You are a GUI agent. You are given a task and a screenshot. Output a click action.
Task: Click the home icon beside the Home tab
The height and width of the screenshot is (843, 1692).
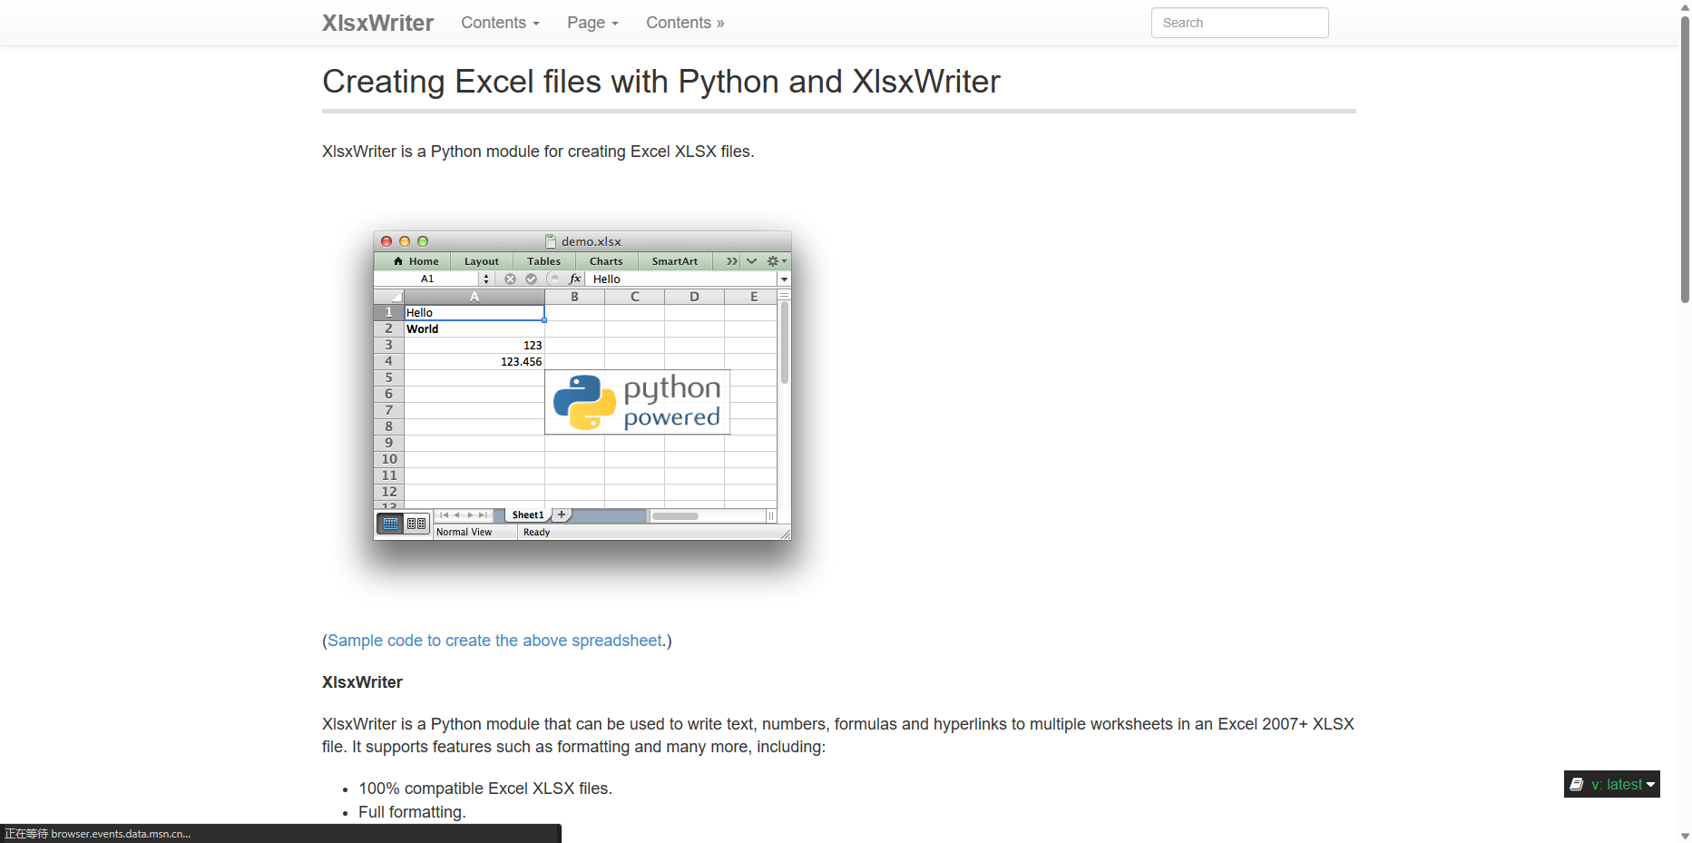coord(398,260)
